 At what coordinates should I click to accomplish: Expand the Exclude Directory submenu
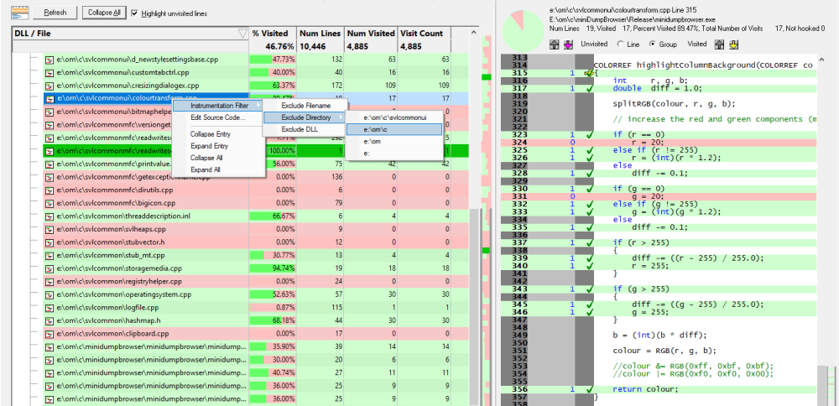(x=305, y=117)
